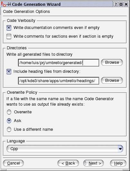
Task: Click the Cpp language combo box
Action: [65, 149]
